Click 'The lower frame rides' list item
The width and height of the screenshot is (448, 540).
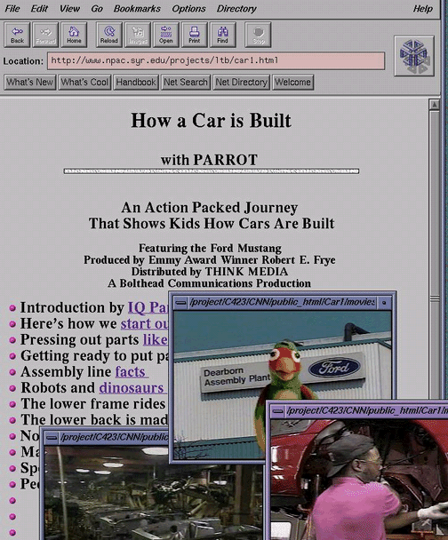93,404
